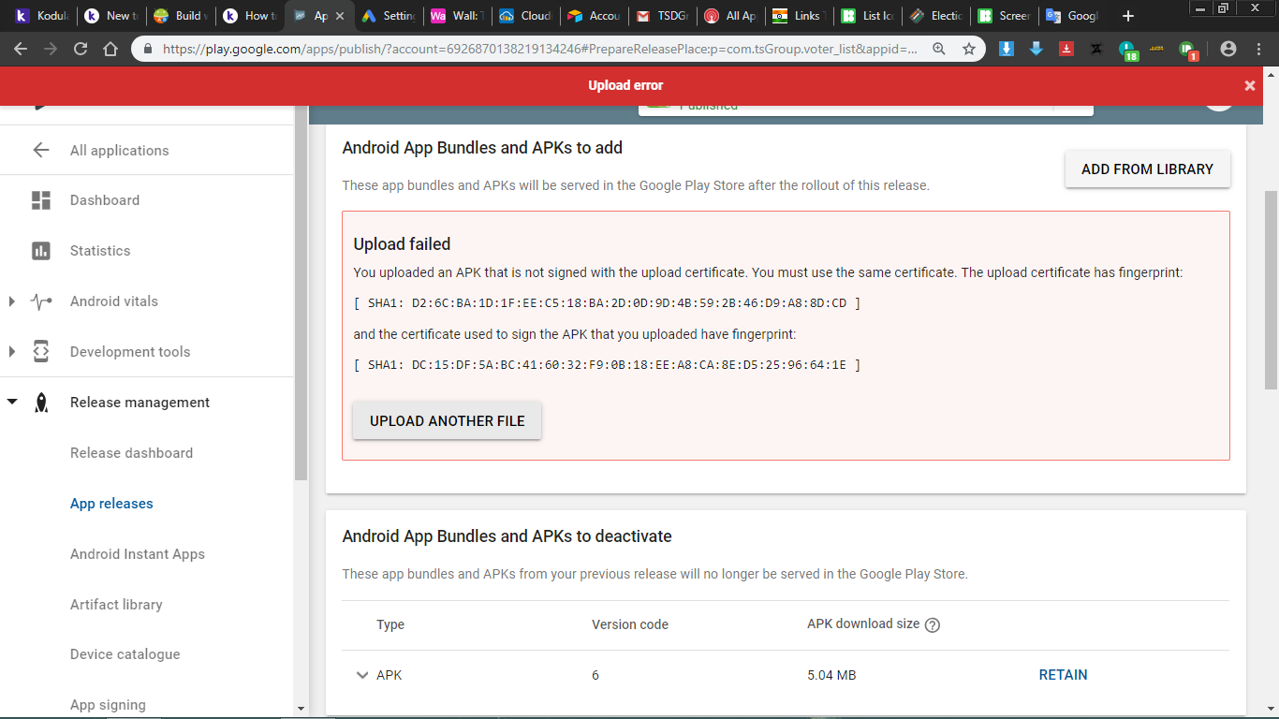Dismiss the red Upload error banner
Viewport: 1279px width, 719px height.
click(1249, 85)
